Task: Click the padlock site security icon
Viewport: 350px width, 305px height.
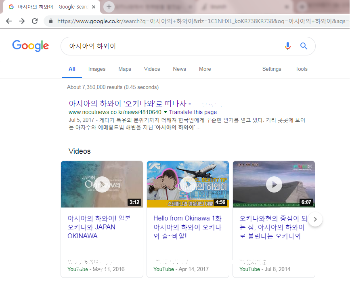Action: (x=51, y=21)
